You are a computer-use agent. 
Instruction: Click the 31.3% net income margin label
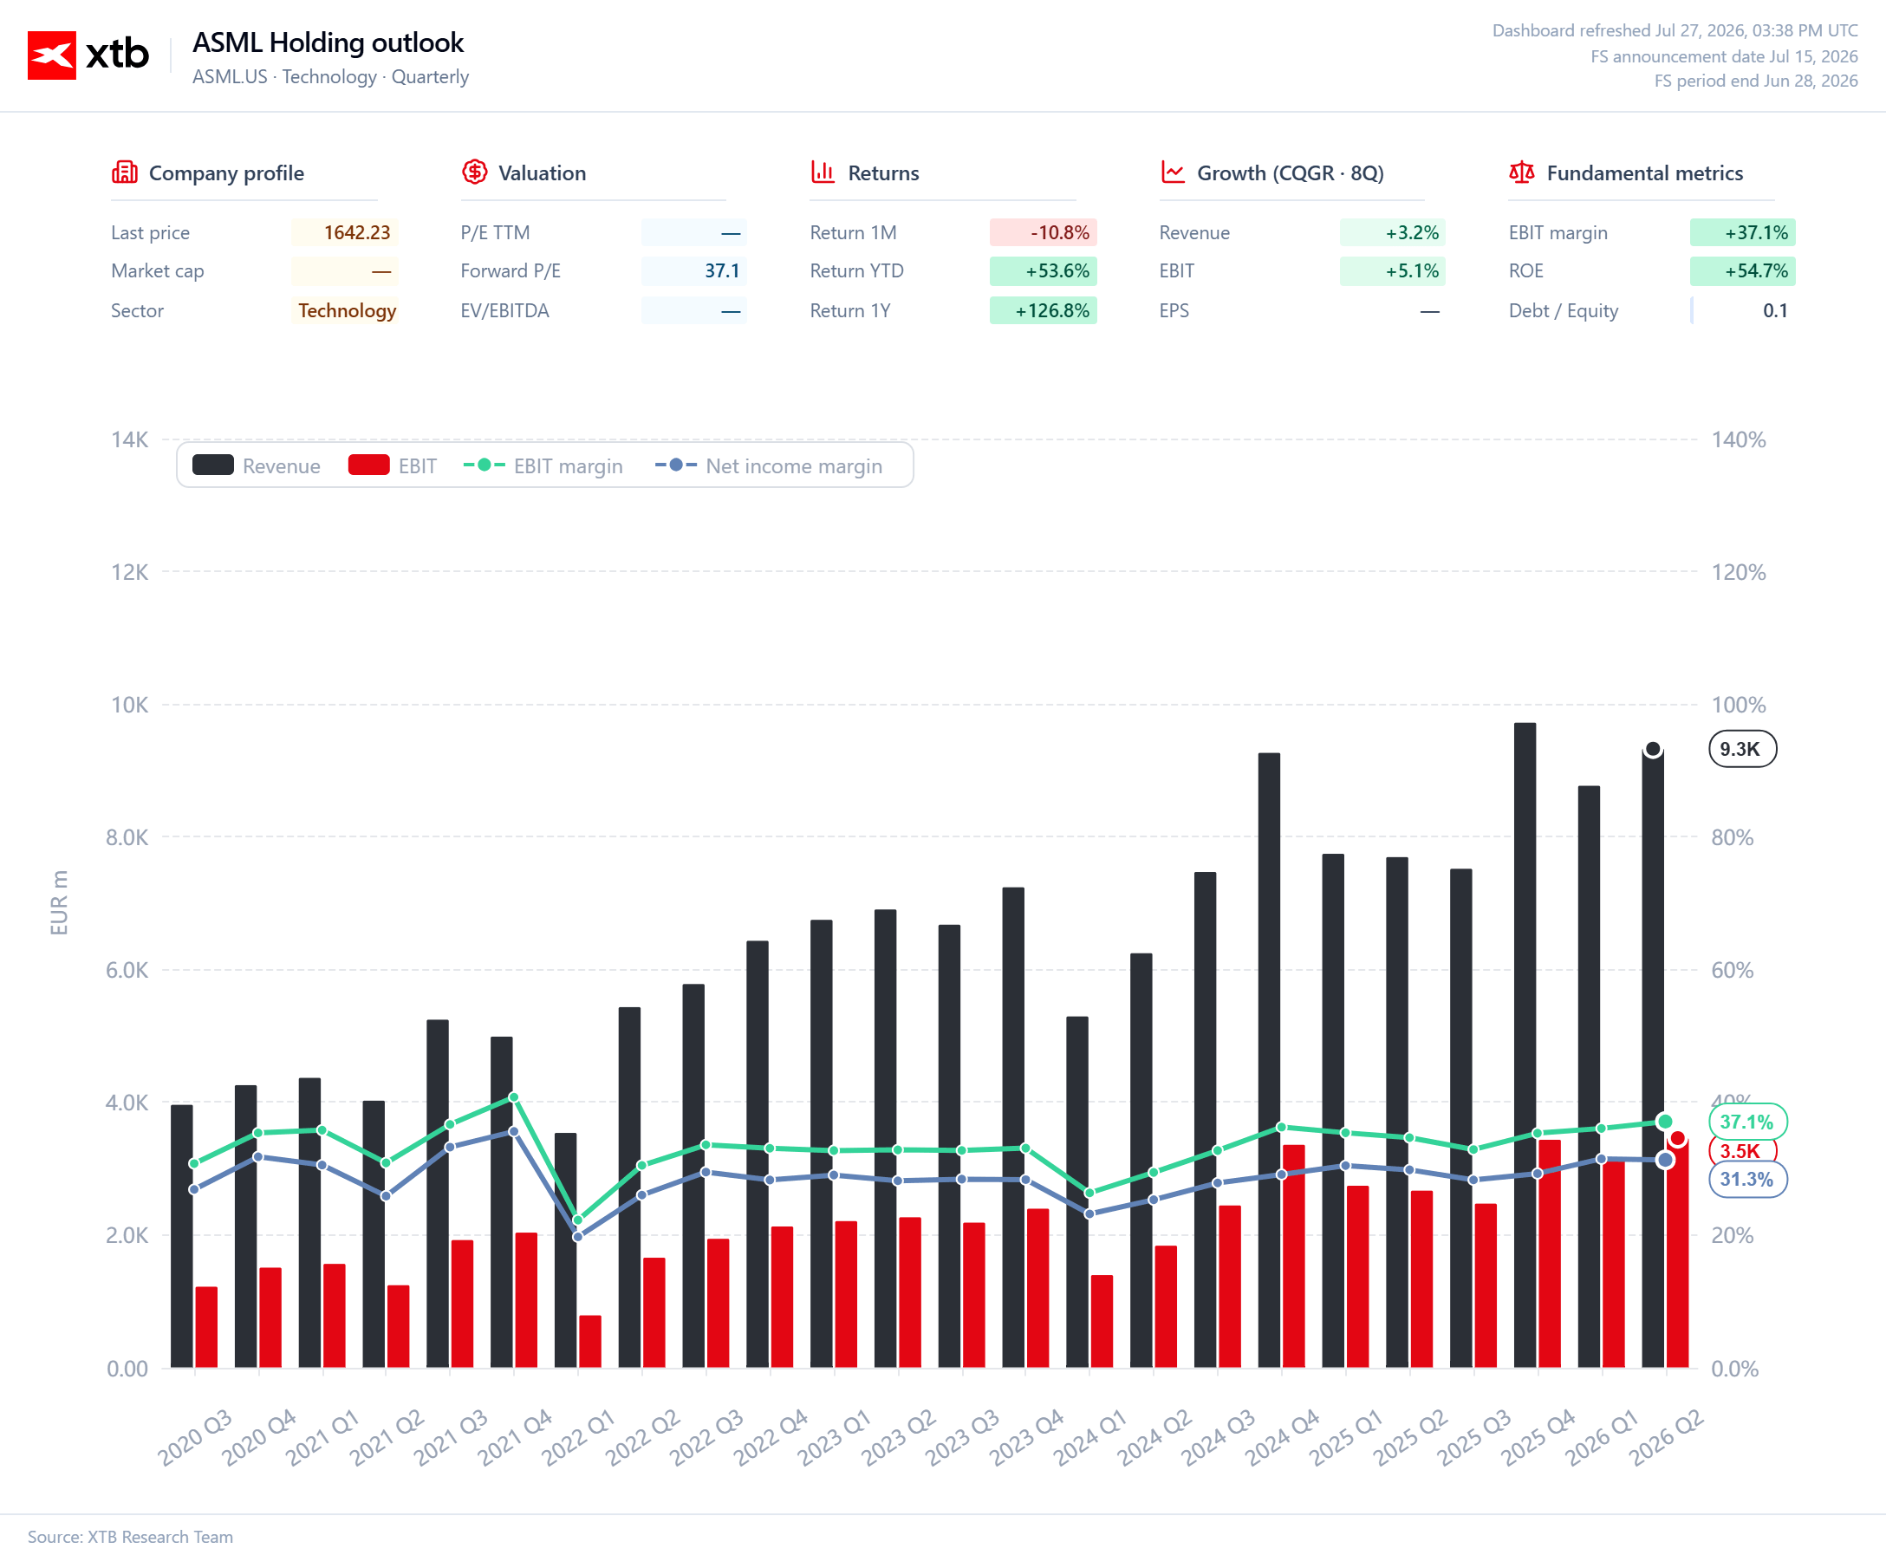(x=1748, y=1179)
